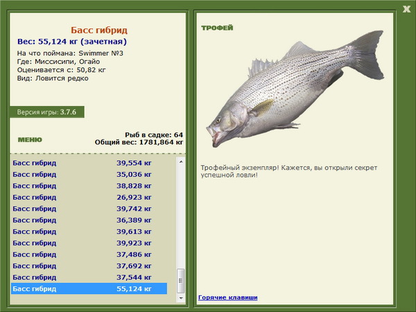The width and height of the screenshot is (416, 312).
Task: Select the Басс гибрид 38,828 кг row
Action: (x=89, y=186)
